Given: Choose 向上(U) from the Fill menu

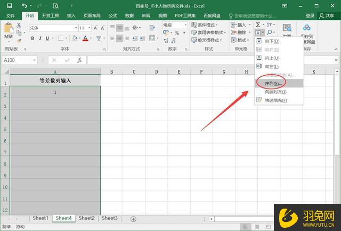Looking at the screenshot, I should pyautogui.click(x=279, y=58).
